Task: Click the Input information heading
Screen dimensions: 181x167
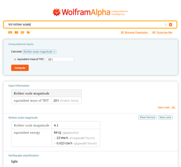Action: point(19,85)
